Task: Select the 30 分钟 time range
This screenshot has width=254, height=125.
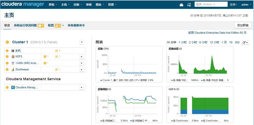Action: [171, 42]
